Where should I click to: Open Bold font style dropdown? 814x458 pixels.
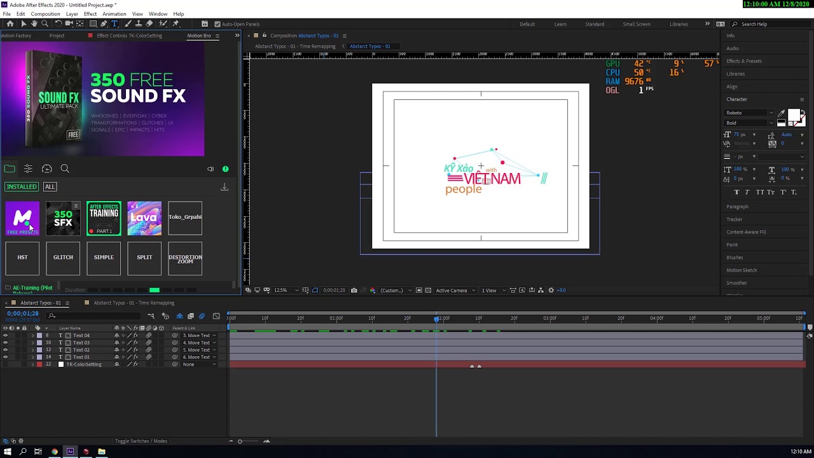749,123
